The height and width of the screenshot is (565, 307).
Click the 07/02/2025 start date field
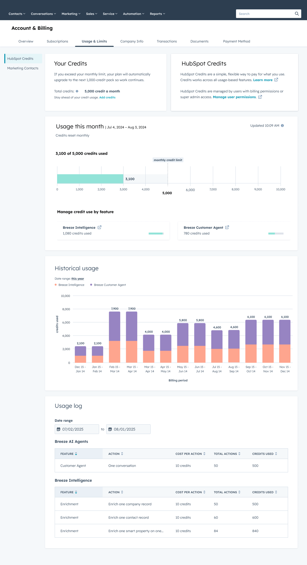(77, 429)
